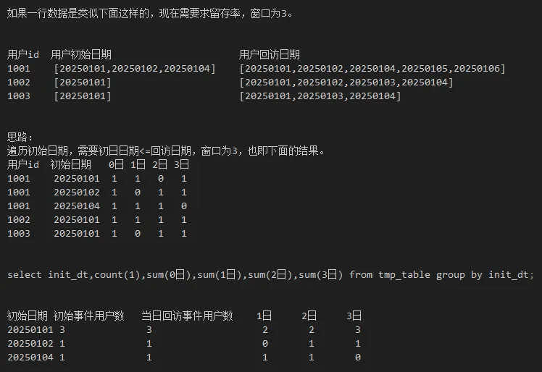Click the select keyword in the SQL

point(25,274)
